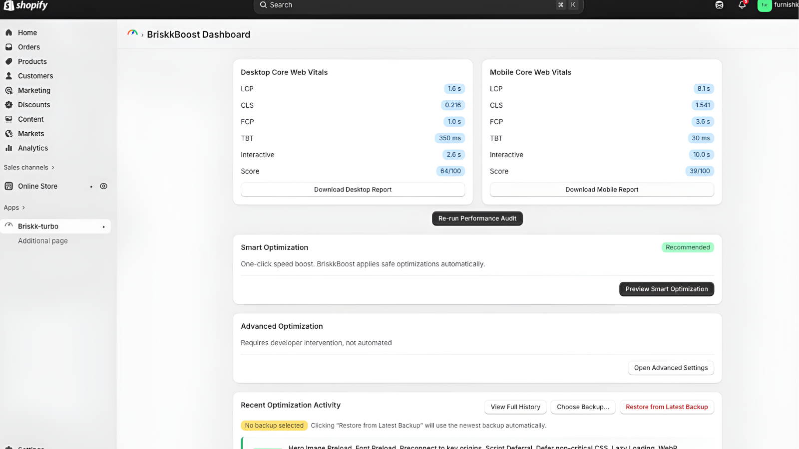This screenshot has height=449, width=799.
Task: Download the Mobile Report
Action: (x=601, y=190)
